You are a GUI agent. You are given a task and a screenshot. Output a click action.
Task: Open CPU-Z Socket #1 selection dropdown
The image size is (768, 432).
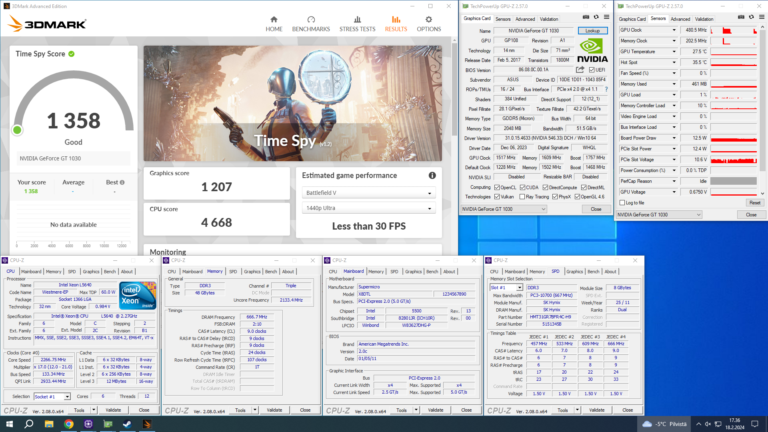pyautogui.click(x=52, y=397)
